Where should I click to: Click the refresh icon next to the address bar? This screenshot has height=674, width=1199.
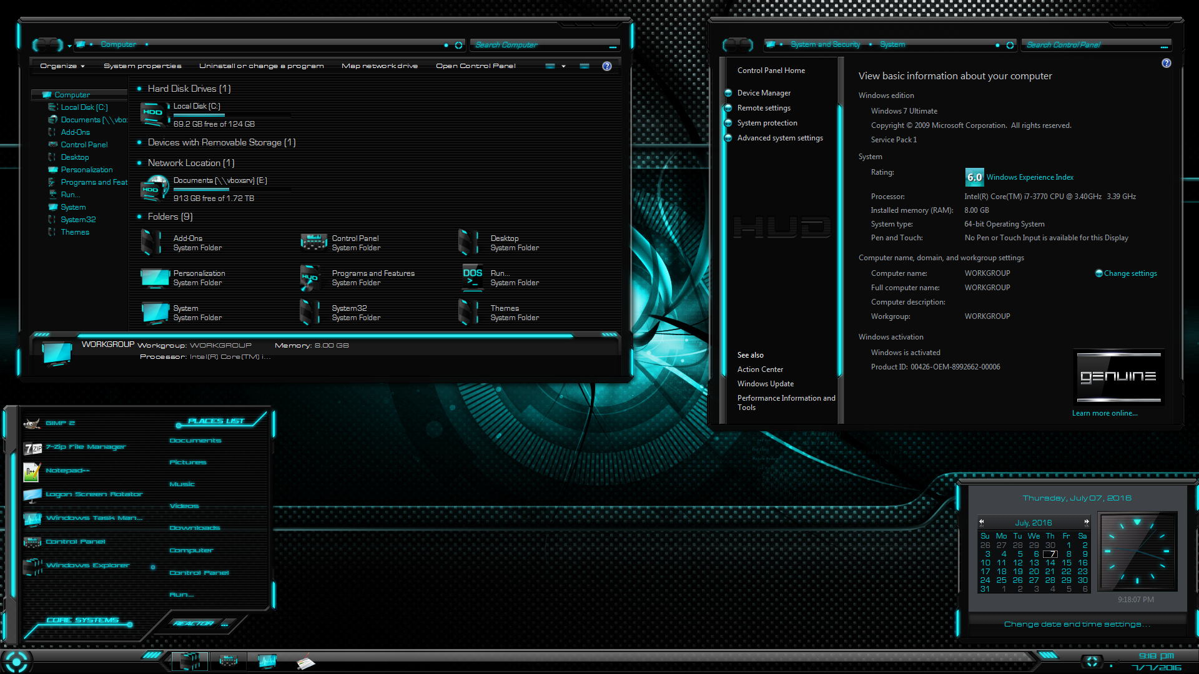(459, 44)
